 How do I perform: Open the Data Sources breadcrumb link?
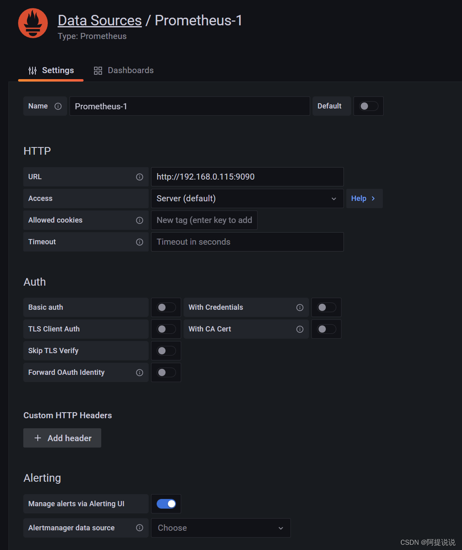(x=100, y=21)
